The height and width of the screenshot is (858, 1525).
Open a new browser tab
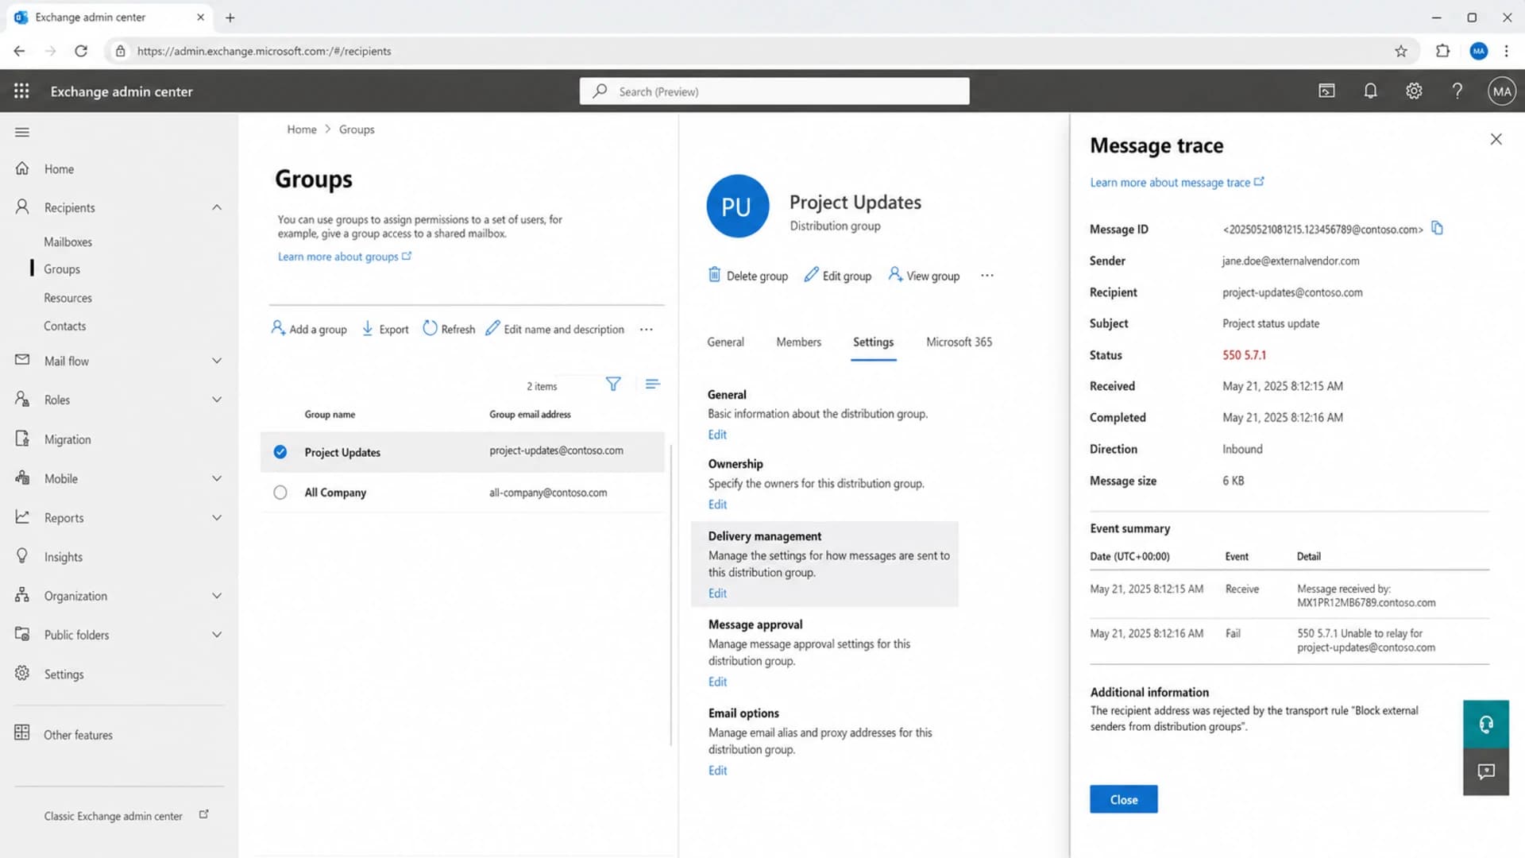[x=230, y=17]
